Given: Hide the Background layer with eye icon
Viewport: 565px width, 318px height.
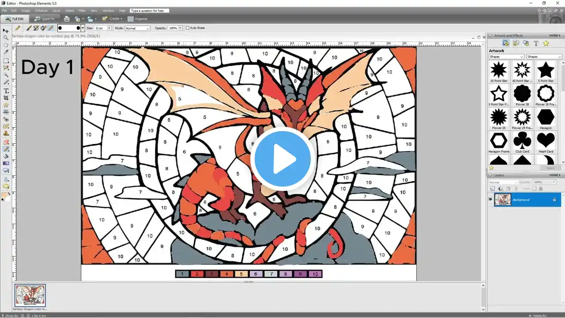Looking at the screenshot, I should point(490,200).
